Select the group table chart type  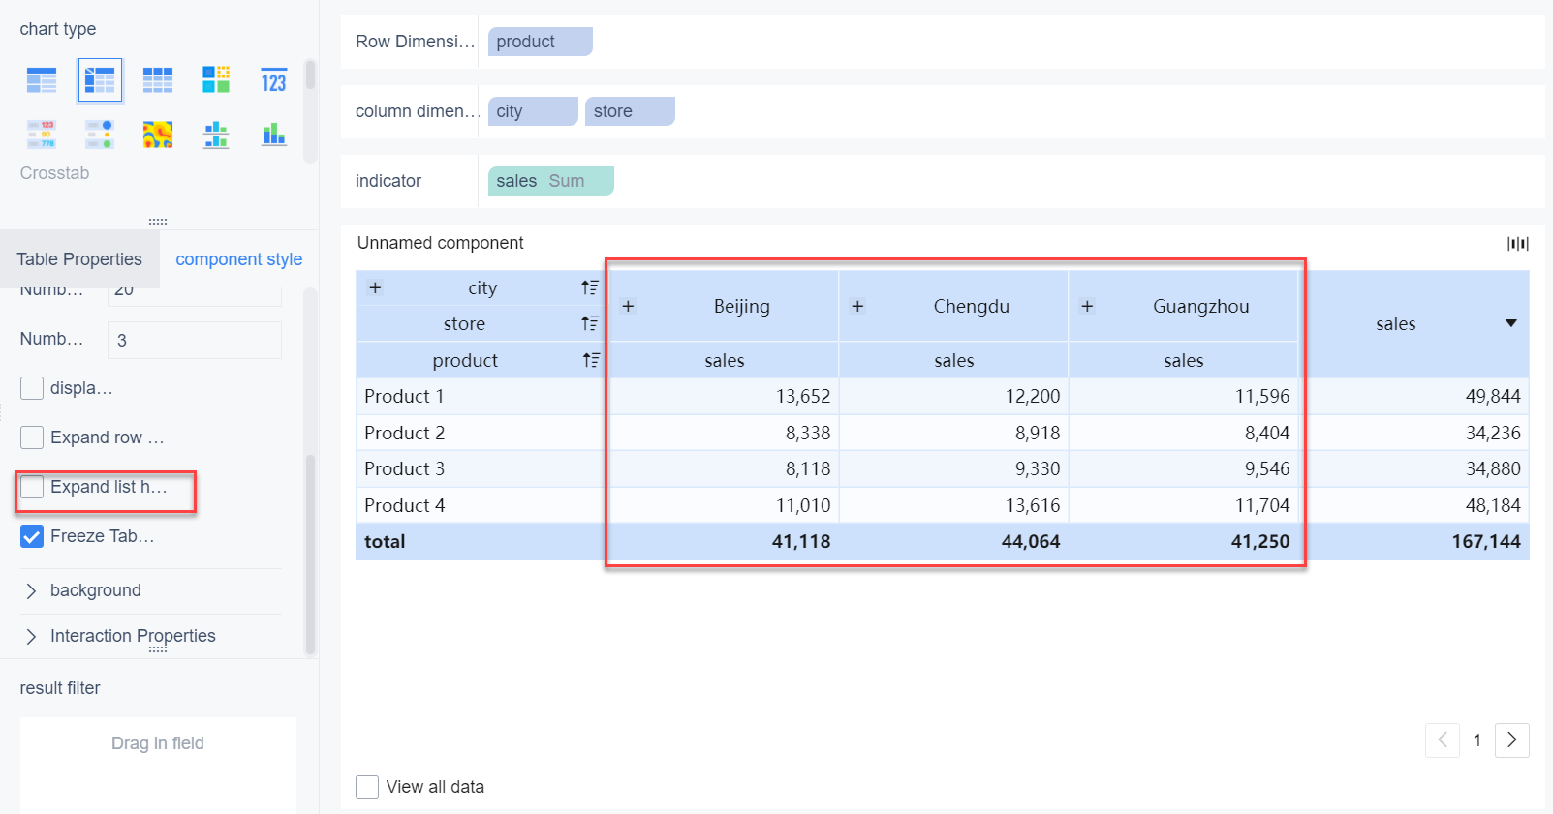click(42, 80)
